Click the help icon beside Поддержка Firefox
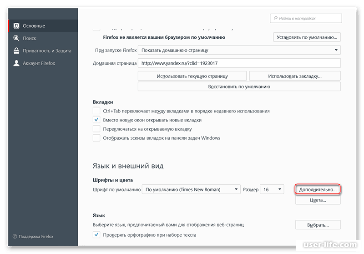Image resolution: width=364 pixels, height=254 pixels. (x=15, y=236)
